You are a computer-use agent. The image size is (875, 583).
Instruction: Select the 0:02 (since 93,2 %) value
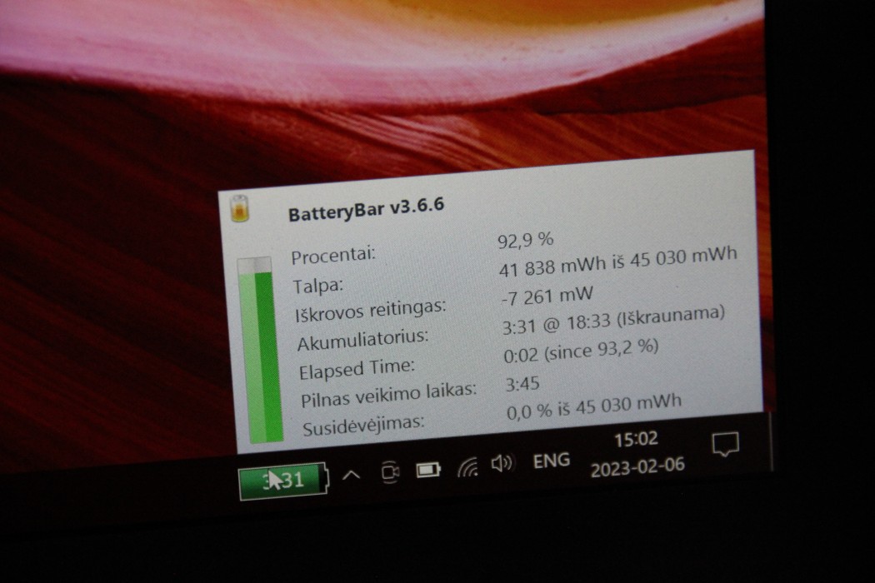pyautogui.click(x=581, y=351)
